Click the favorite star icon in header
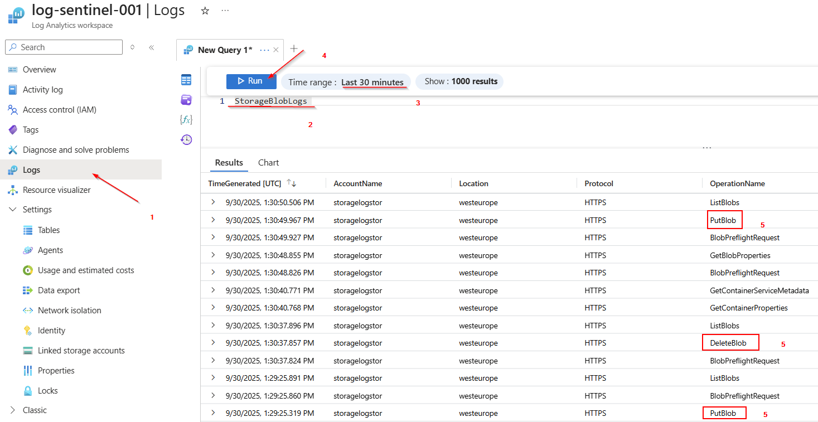818x422 pixels. pos(205,11)
